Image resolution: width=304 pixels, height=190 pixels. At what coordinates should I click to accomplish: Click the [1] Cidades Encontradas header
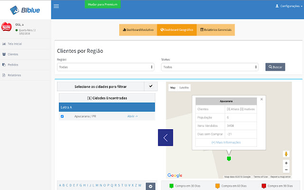(x=107, y=98)
